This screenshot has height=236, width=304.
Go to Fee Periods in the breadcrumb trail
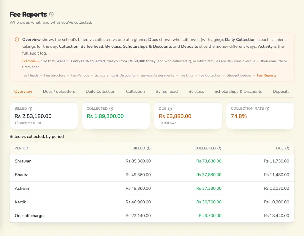click(x=80, y=75)
